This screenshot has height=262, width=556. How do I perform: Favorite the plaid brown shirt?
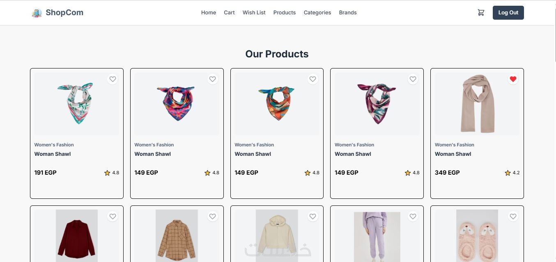[212, 216]
